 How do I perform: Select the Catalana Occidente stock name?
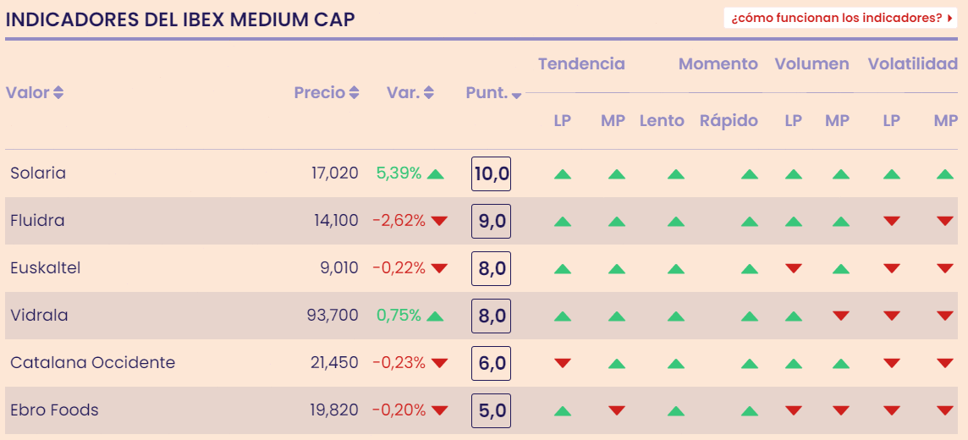pyautogui.click(x=93, y=363)
